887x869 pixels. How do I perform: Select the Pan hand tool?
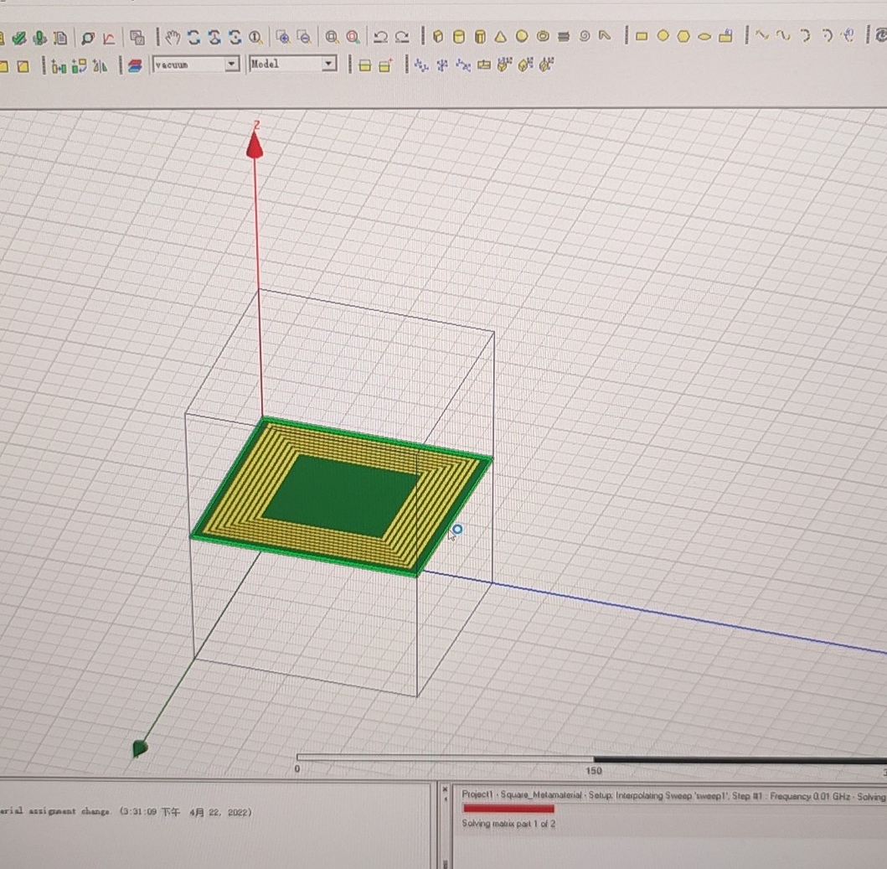tap(173, 38)
